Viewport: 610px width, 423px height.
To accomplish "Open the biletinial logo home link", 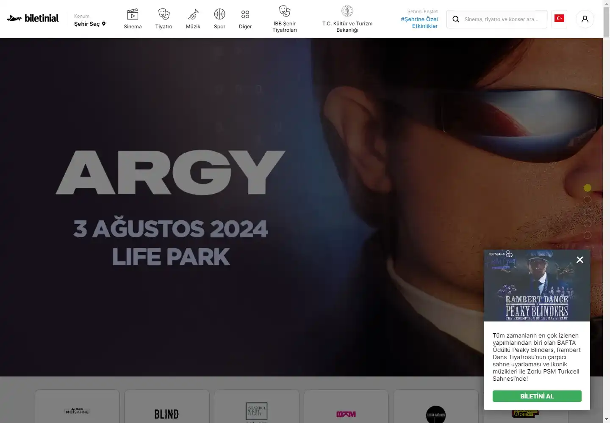I will (33, 18).
